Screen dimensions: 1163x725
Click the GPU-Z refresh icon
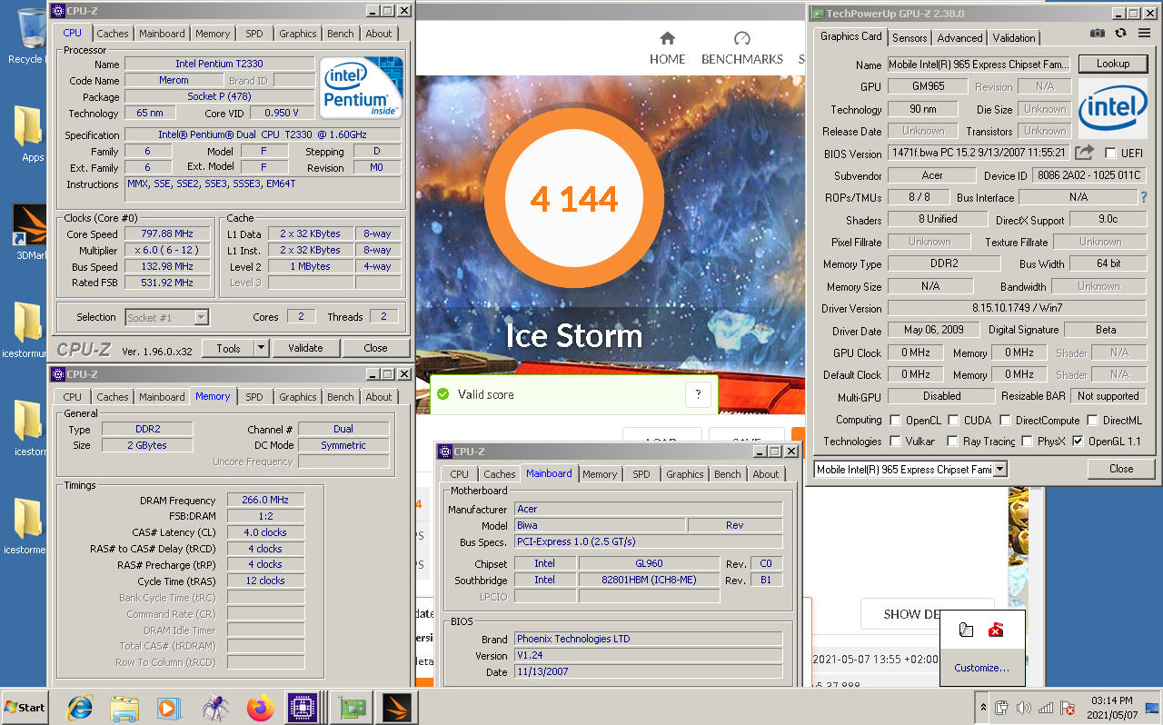(x=1120, y=33)
